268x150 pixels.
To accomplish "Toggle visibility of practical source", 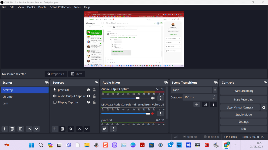I will tap(88, 90).
